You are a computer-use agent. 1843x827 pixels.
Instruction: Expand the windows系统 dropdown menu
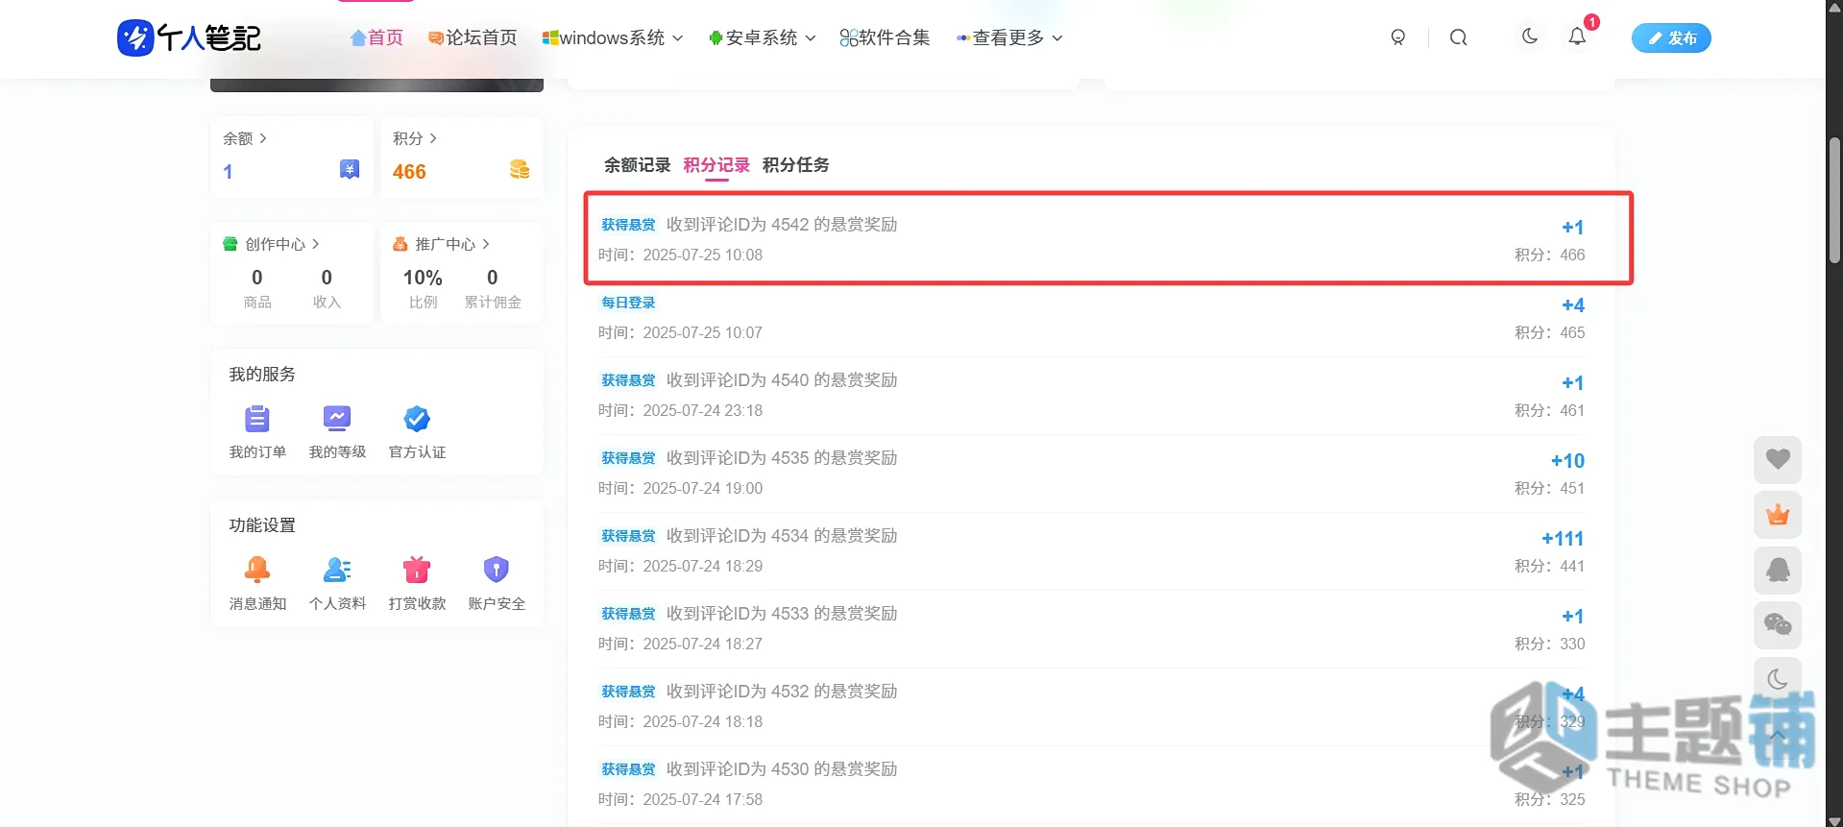[x=613, y=37]
